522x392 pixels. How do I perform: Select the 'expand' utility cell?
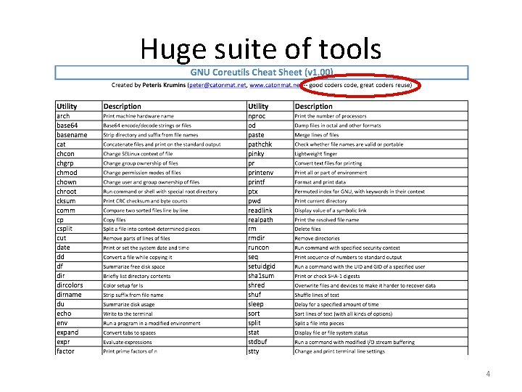point(78,332)
